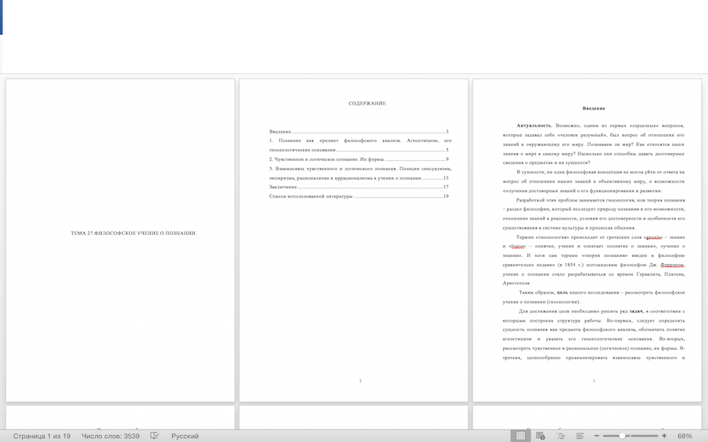Follow contents entry '3. Взаимосвязь чувственного и логического'
This screenshot has width=708, height=442.
(x=361, y=173)
